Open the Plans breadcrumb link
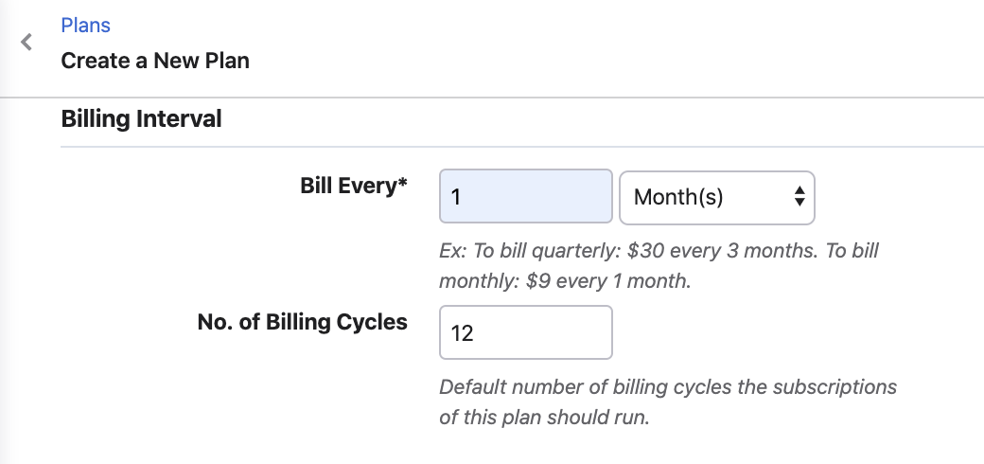984x464 pixels. coord(85,26)
